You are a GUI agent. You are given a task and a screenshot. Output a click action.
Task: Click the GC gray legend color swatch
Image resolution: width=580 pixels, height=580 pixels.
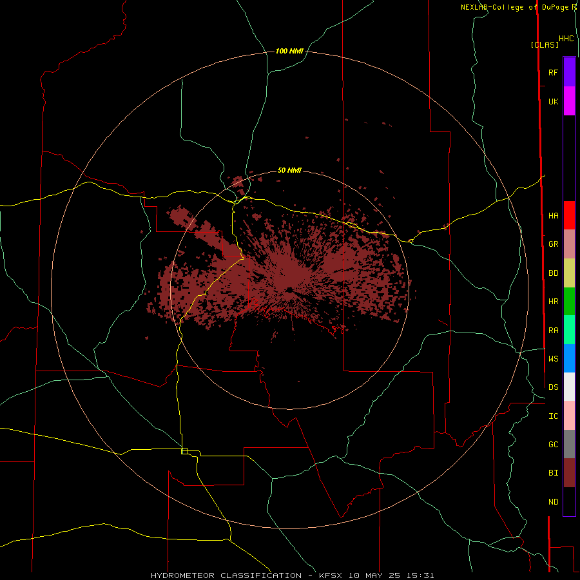click(569, 444)
